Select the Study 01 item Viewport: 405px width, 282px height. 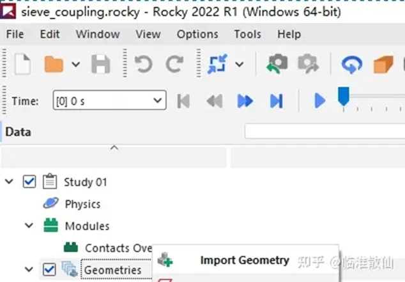(85, 182)
